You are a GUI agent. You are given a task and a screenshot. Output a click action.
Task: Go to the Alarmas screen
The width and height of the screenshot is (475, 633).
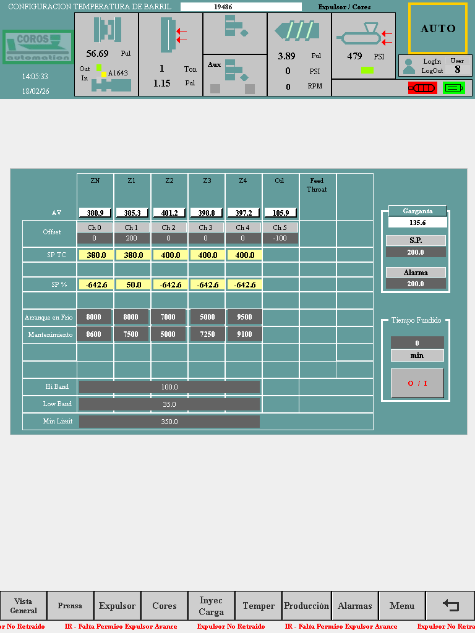coord(355,606)
